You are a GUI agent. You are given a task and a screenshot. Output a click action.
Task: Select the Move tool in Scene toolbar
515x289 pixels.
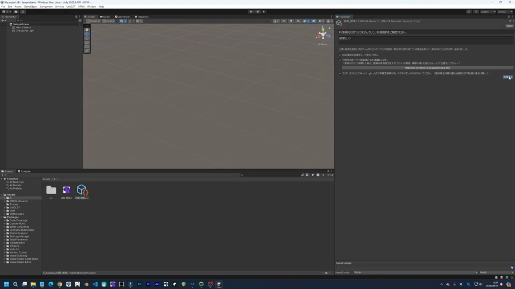tap(87, 34)
